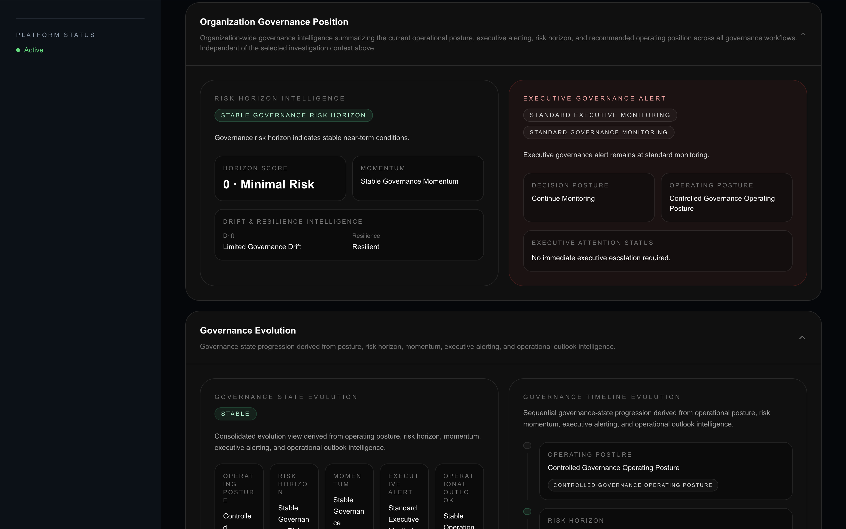
Task: Collapse the Organization Governance Position section
Action: click(x=803, y=34)
